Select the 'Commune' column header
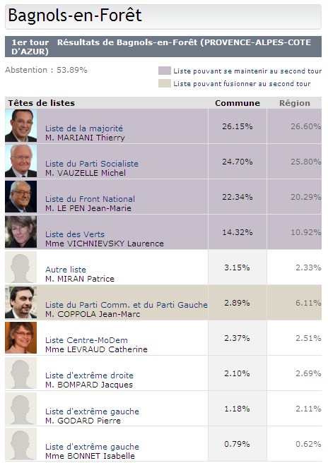Screen dimensions: 328x463 pyautogui.click(x=238, y=103)
